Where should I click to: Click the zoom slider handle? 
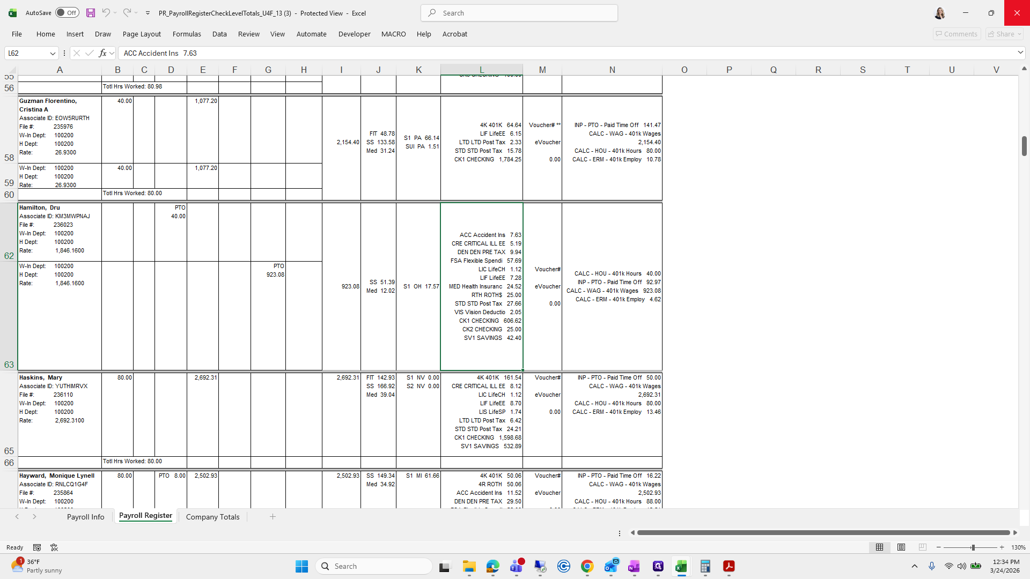973,547
